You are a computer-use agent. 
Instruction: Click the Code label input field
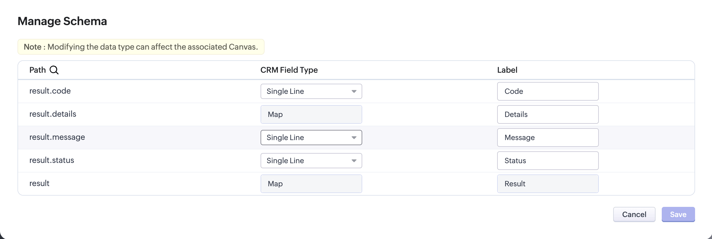pyautogui.click(x=547, y=91)
